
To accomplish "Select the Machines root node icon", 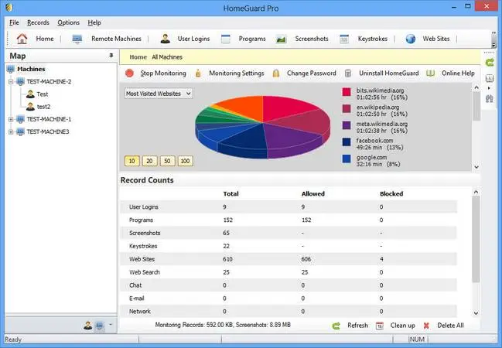I will pos(11,69).
